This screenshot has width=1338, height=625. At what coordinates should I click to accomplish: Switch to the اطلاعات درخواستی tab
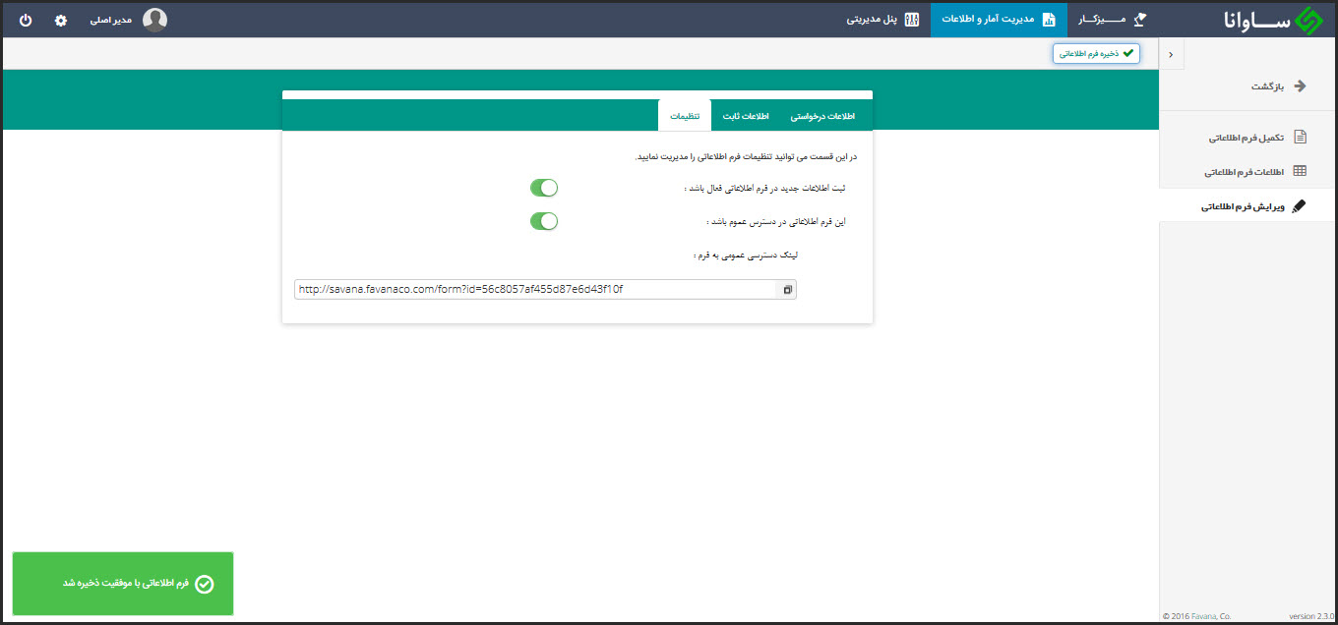pos(822,116)
